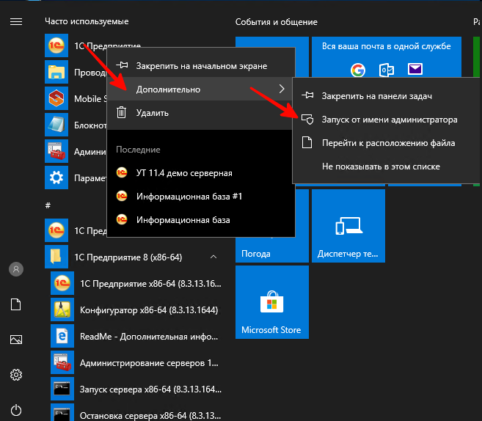Open the user account icon in sidebar
Viewport: 482px width, 421px height.
(16, 269)
